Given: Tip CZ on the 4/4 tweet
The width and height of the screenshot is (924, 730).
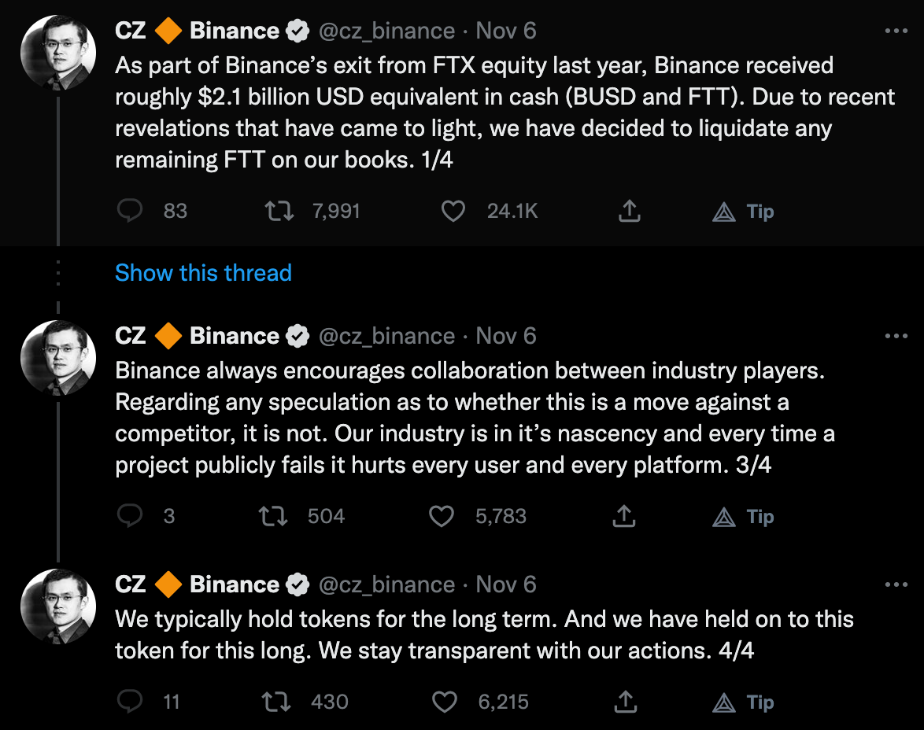Looking at the screenshot, I should 744,702.
